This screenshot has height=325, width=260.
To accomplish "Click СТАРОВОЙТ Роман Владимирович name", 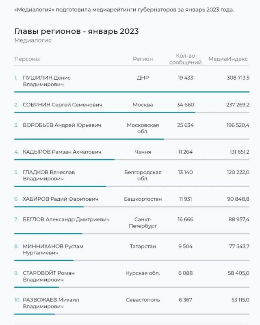I will tap(49, 276).
